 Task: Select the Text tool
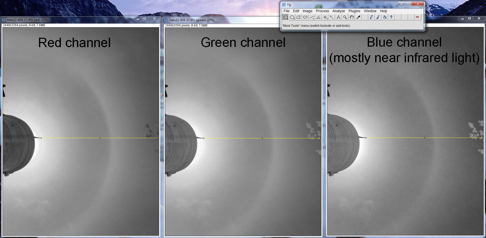338,17
